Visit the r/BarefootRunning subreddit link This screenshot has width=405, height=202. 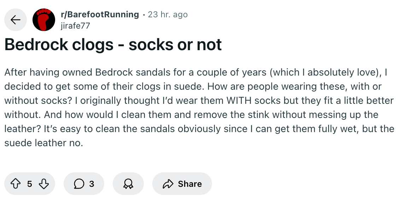(100, 14)
